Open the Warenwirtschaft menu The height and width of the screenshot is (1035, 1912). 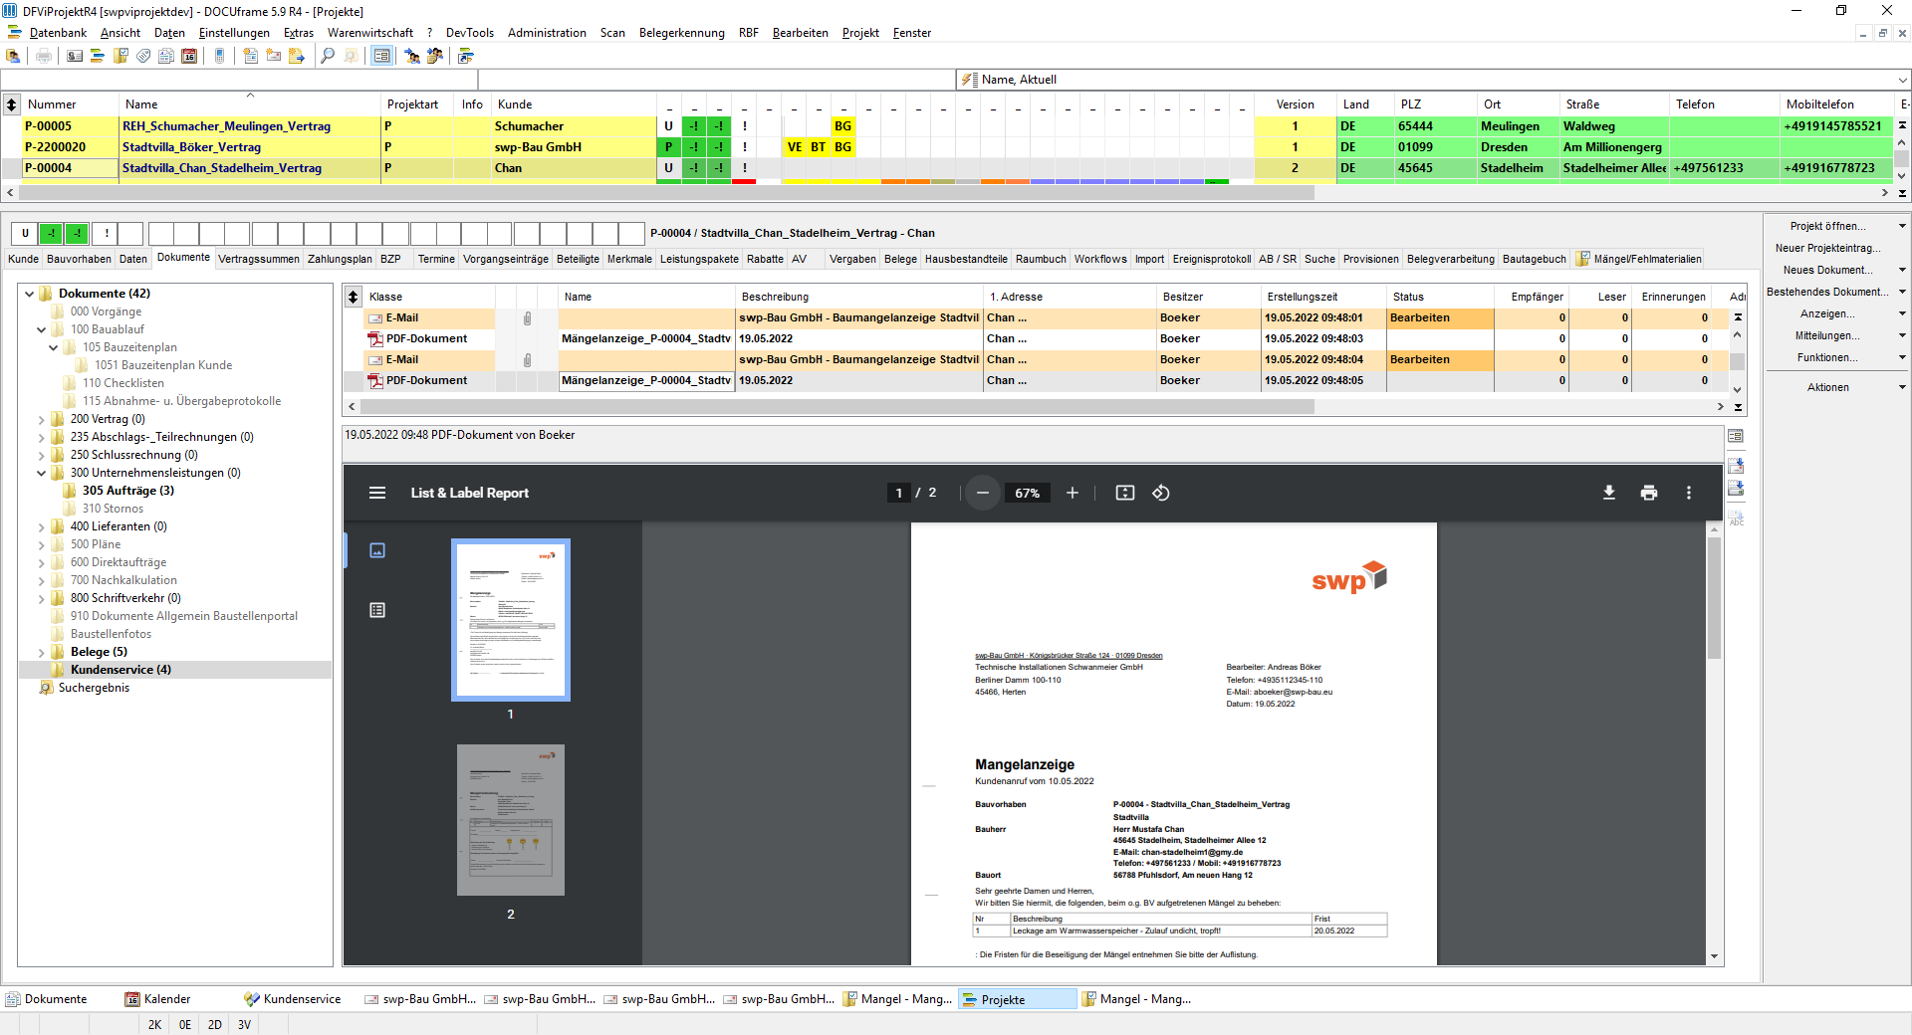pos(370,33)
